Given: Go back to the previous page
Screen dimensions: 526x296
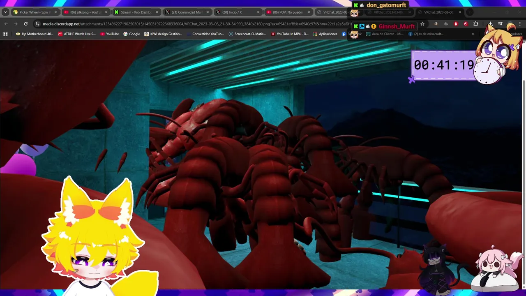Looking at the screenshot, I should tap(6, 24).
